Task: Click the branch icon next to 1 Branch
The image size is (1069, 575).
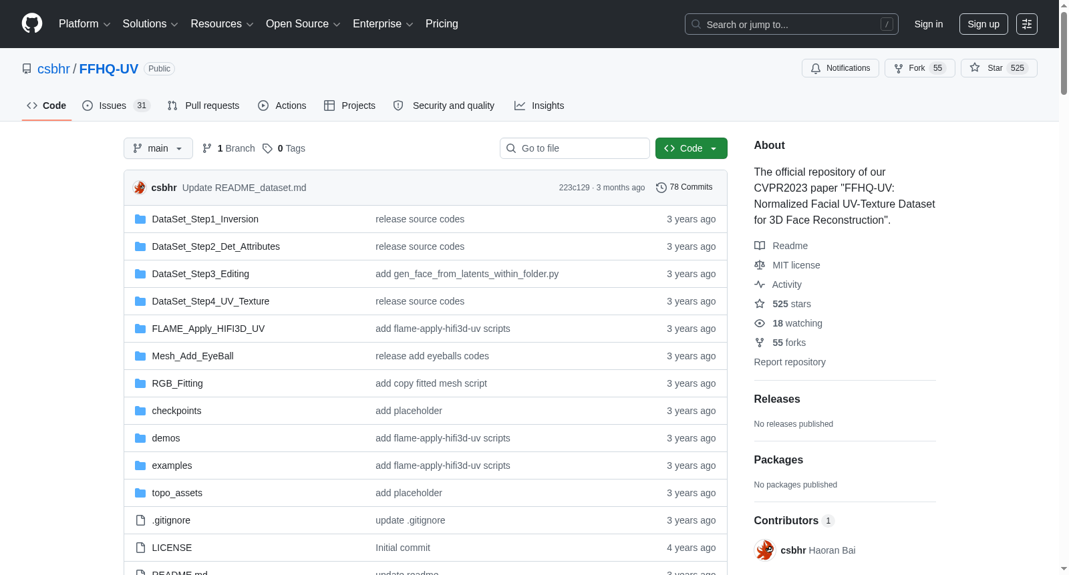Action: point(207,148)
